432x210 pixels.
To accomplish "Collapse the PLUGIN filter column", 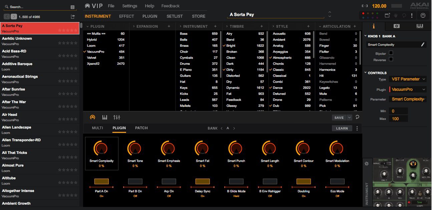I will point(87,26).
